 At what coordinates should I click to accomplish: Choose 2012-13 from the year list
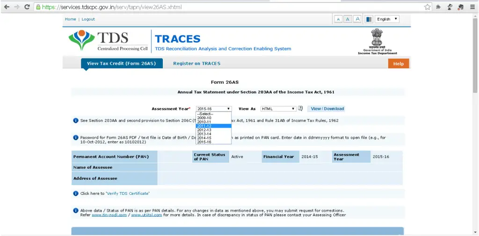coord(213,130)
